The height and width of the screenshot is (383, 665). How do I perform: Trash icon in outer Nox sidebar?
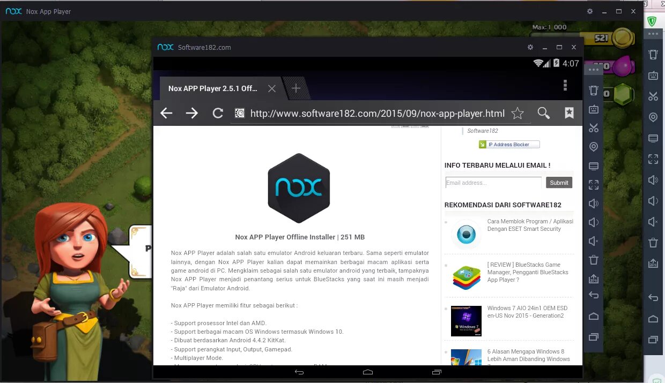point(653,243)
